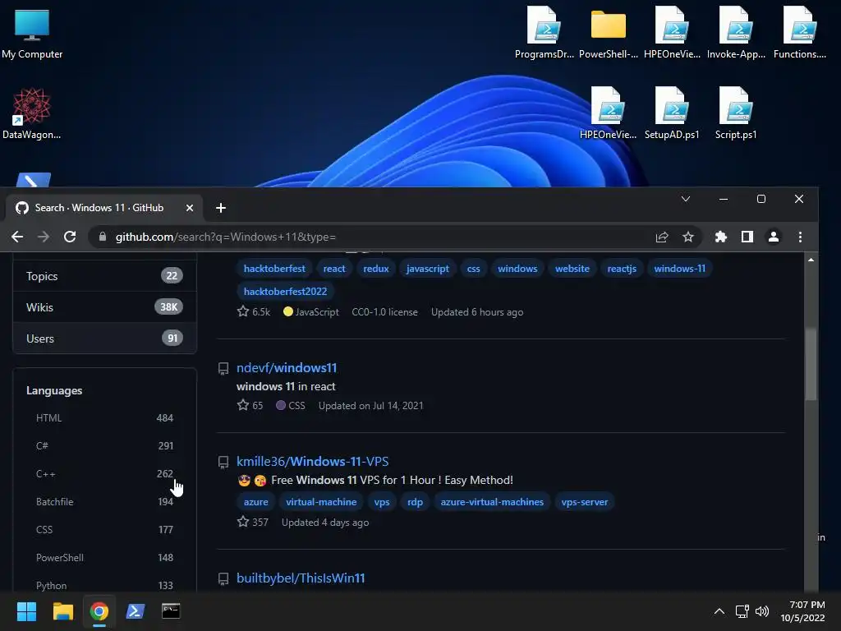Toggle the Chrome side panel
This screenshot has height=631, width=841.
point(747,237)
